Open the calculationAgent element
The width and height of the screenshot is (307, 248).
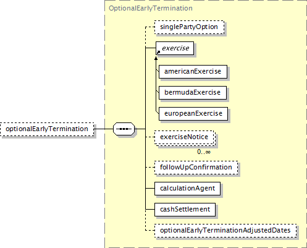[187, 189]
